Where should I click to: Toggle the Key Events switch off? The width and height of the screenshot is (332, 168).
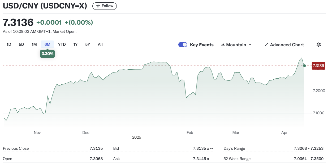[183, 45]
